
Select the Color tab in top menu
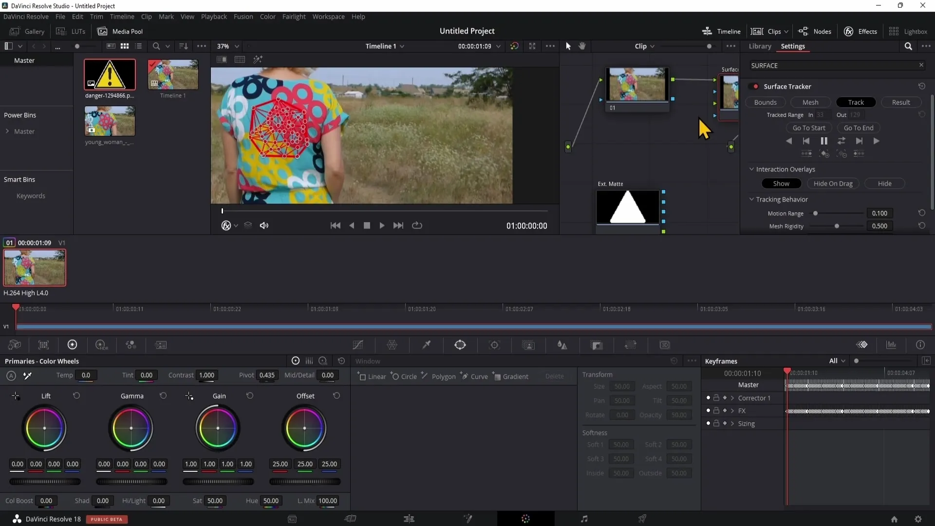click(268, 16)
